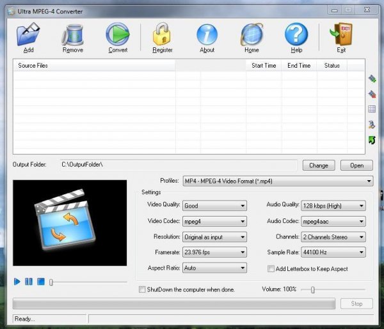Click the Status column header

332,66
